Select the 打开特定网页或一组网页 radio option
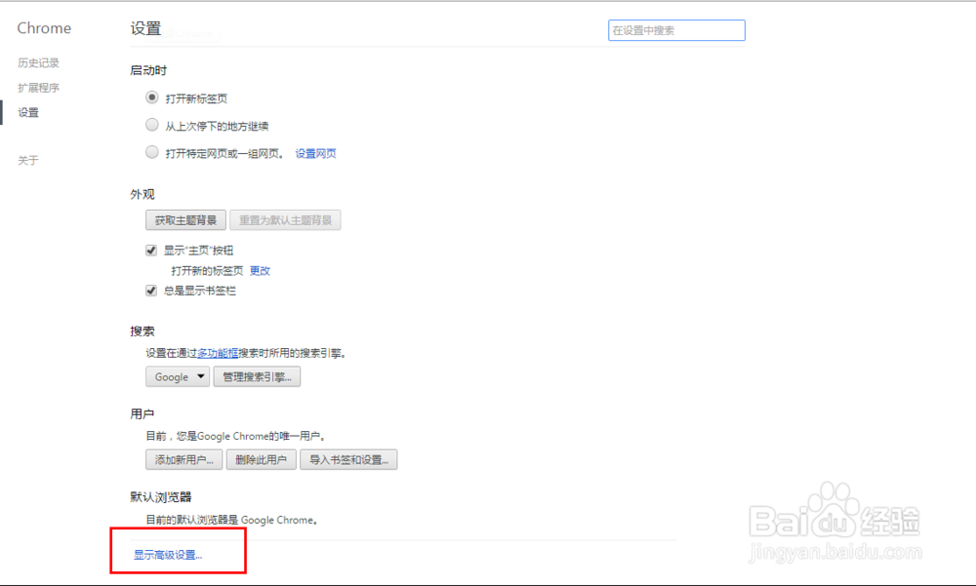The image size is (976, 586). [x=152, y=152]
